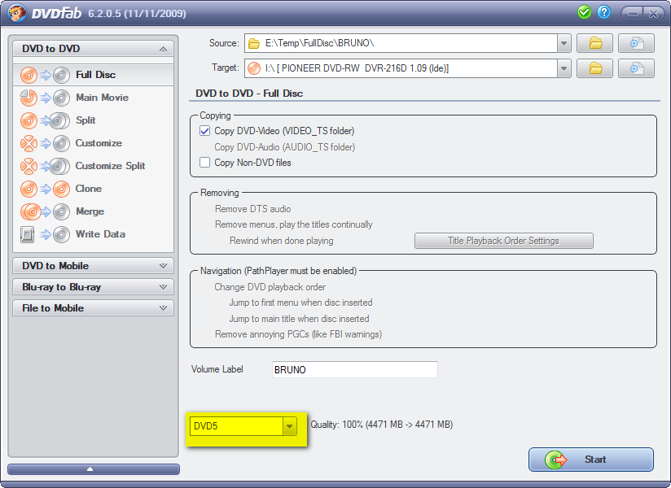The image size is (671, 488).
Task: Click Rewind when done playing option
Action: click(282, 241)
